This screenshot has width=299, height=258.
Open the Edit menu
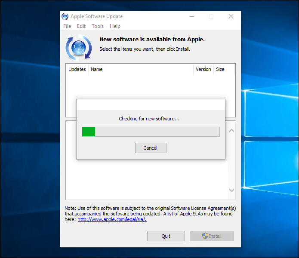(81, 26)
